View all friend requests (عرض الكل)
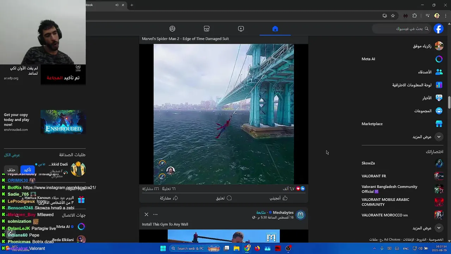The image size is (451, 254). pyautogui.click(x=12, y=155)
